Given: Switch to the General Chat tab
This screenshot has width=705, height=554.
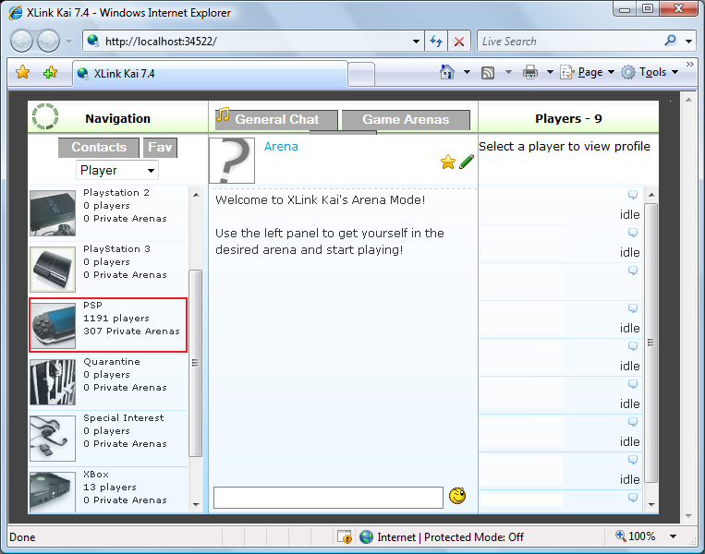Looking at the screenshot, I should [276, 120].
